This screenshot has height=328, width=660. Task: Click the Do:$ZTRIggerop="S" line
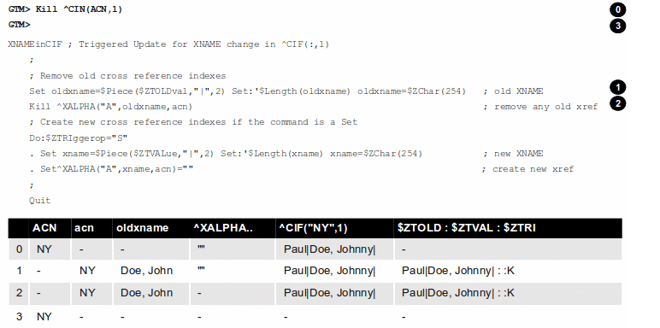78,138
